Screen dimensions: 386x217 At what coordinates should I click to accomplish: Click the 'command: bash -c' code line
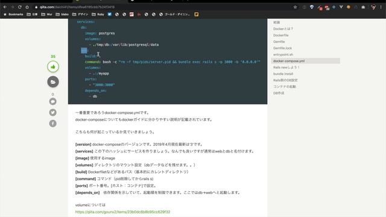click(x=172, y=62)
